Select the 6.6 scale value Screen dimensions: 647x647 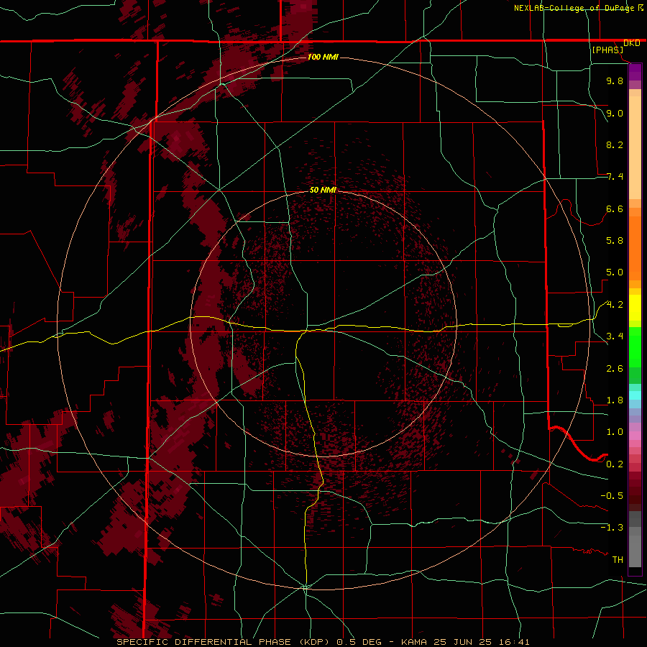(615, 208)
